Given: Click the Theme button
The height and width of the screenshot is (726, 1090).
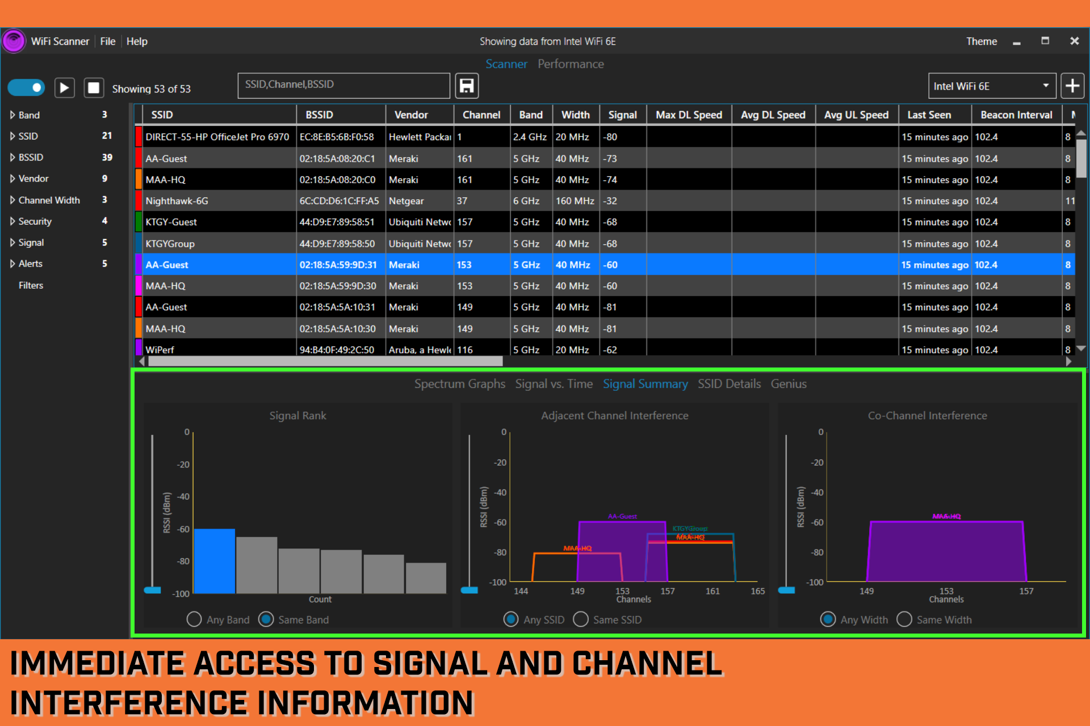Looking at the screenshot, I should 981,41.
